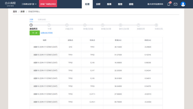
Task: Select step 4 circle 新增点初值
Action: tap(85, 25)
